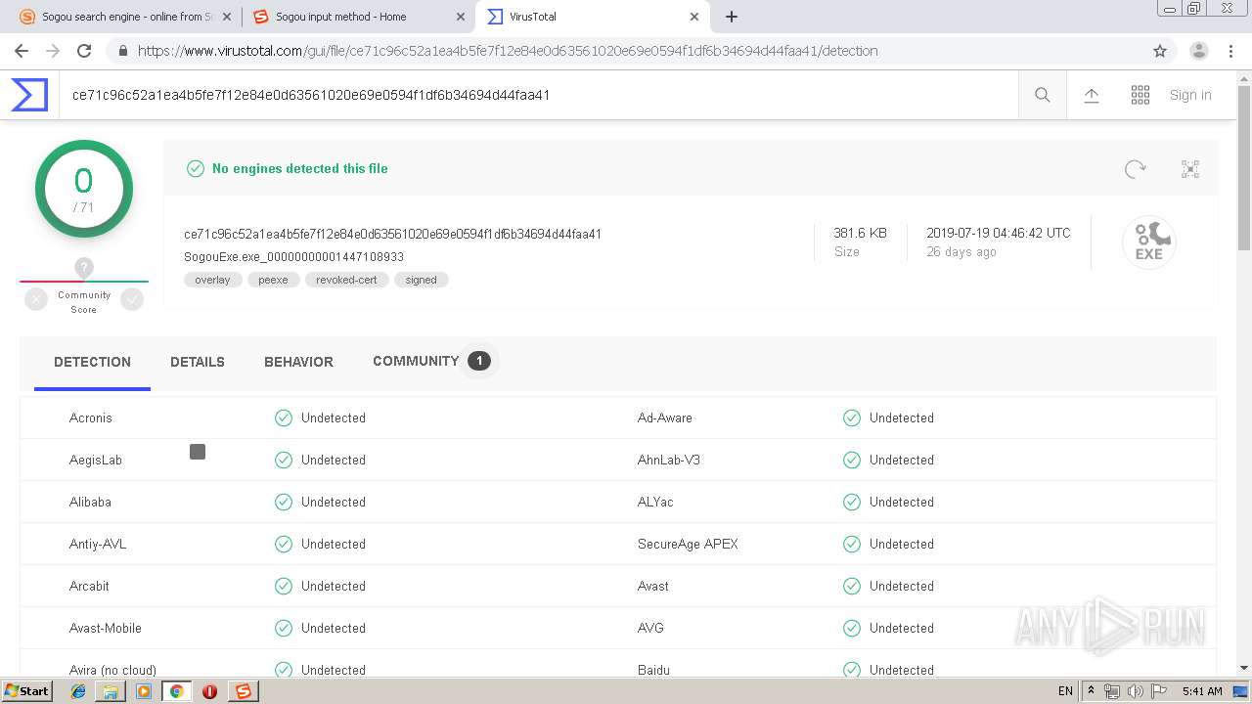1252x704 pixels.
Task: Click the site padlock icon
Action: pyautogui.click(x=121, y=51)
